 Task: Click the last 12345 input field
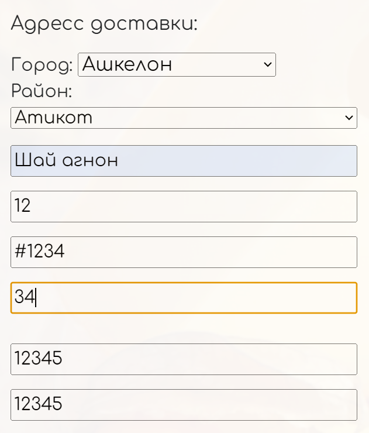point(183,405)
